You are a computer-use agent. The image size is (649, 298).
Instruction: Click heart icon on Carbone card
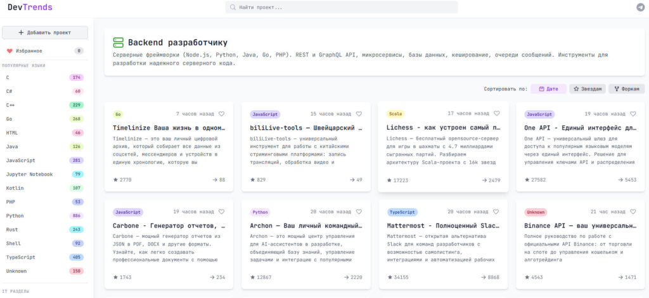(x=221, y=212)
